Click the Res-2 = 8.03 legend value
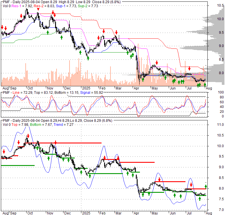 44,6
